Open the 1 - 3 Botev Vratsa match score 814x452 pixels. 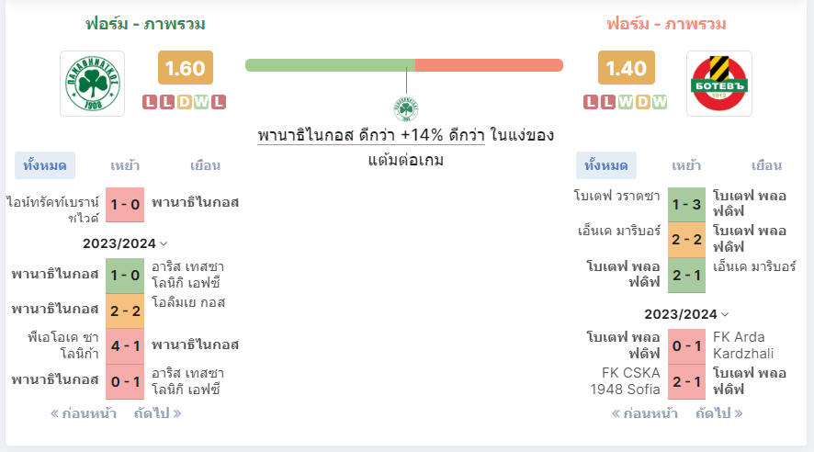pyautogui.click(x=686, y=205)
